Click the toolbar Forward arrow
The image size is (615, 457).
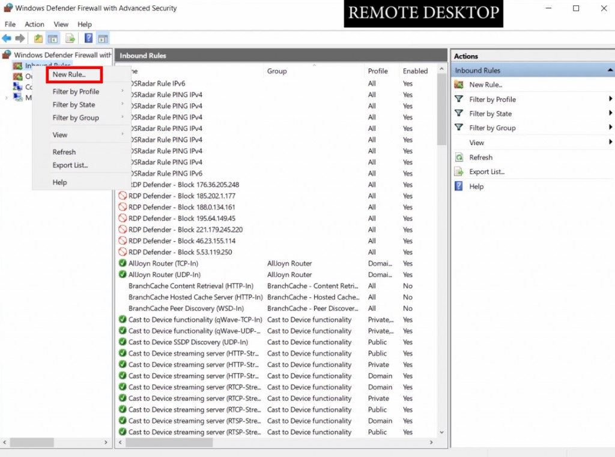(20, 38)
